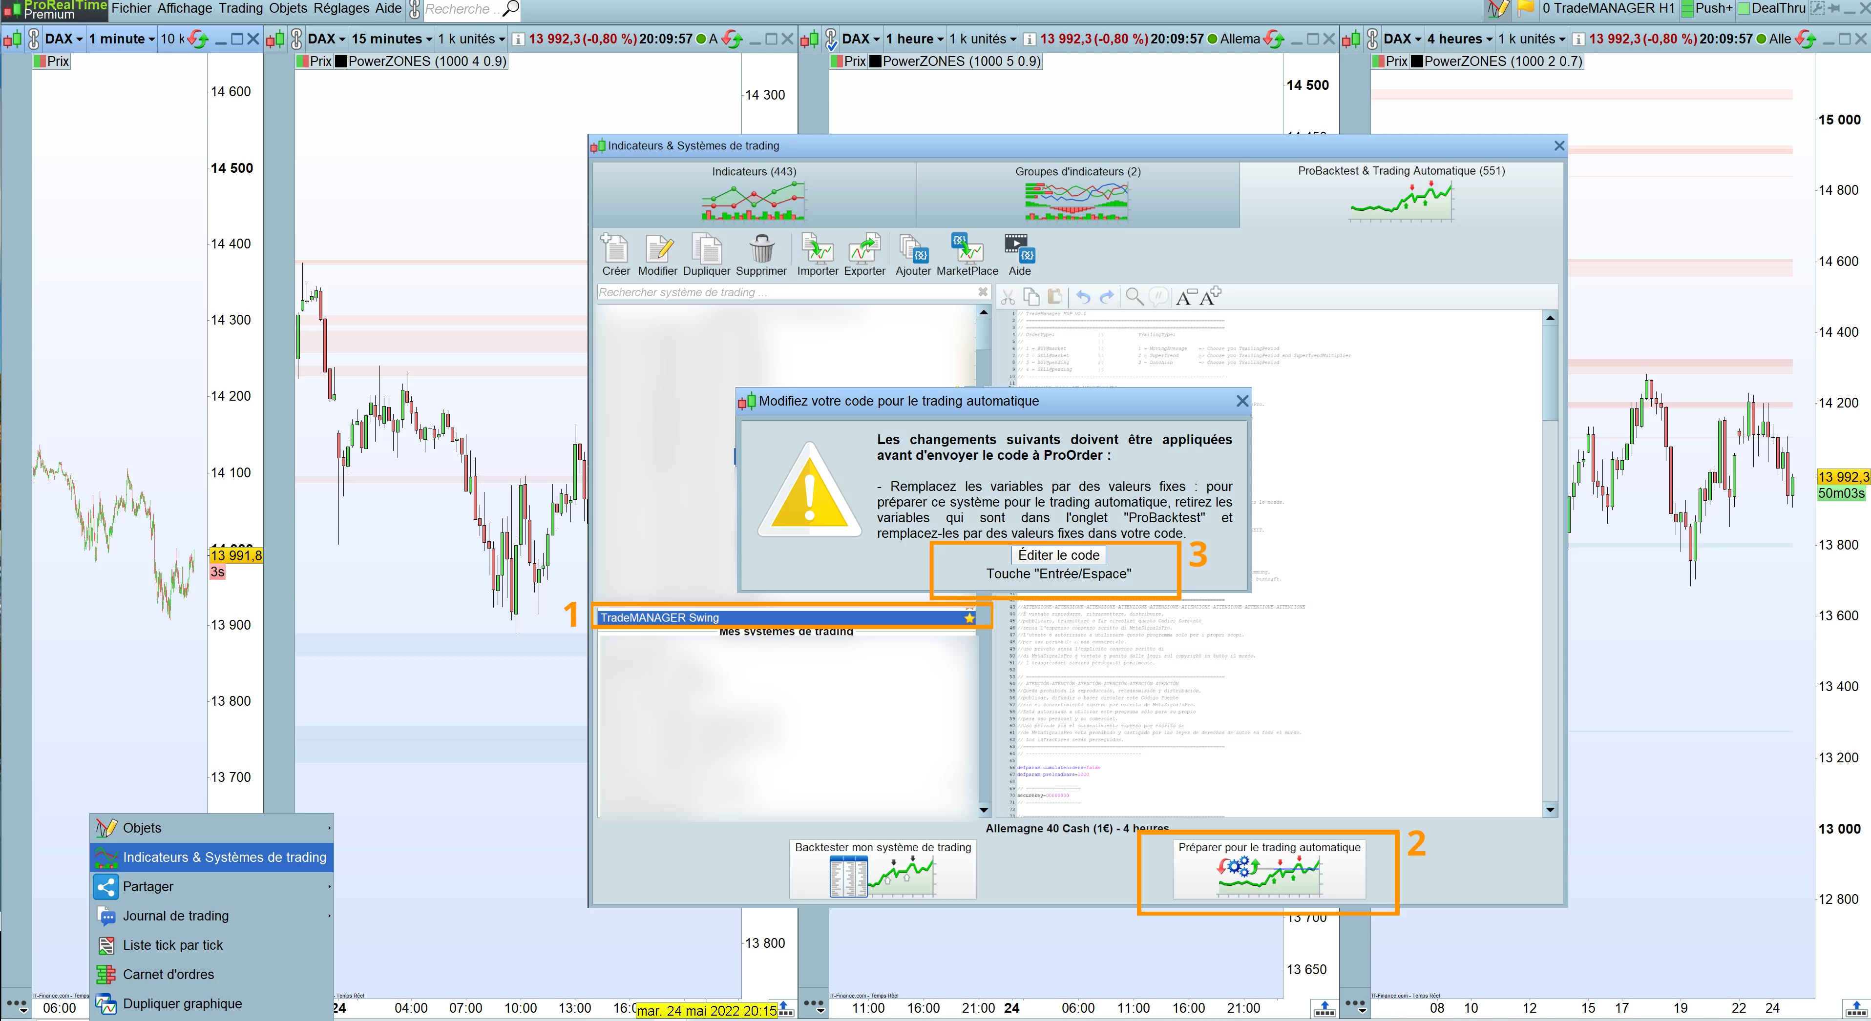Open the 4 heures timeframe dropdown
1871x1021 pixels.
pyautogui.click(x=1460, y=39)
